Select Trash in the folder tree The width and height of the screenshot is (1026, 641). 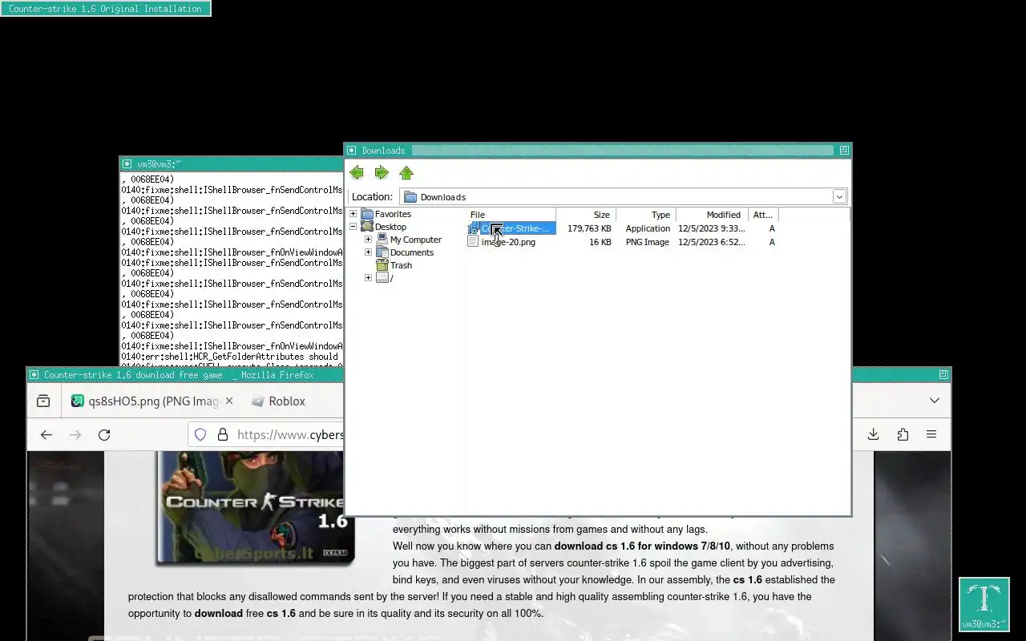click(401, 265)
